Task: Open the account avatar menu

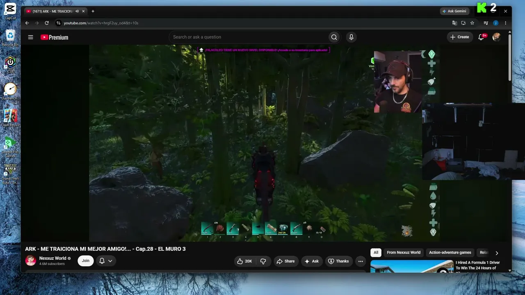Action: coord(496,37)
